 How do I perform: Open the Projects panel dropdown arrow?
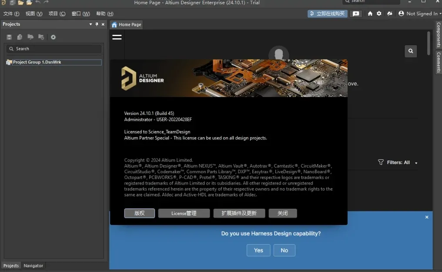coord(91,24)
